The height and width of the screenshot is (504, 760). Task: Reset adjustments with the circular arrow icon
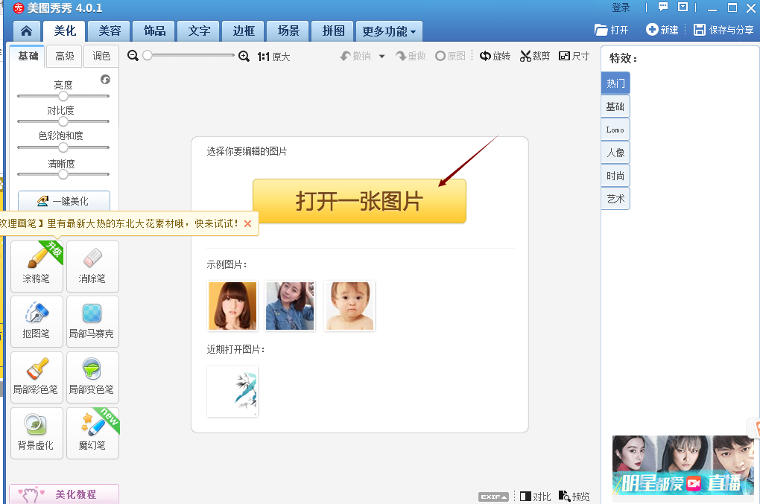tap(105, 80)
